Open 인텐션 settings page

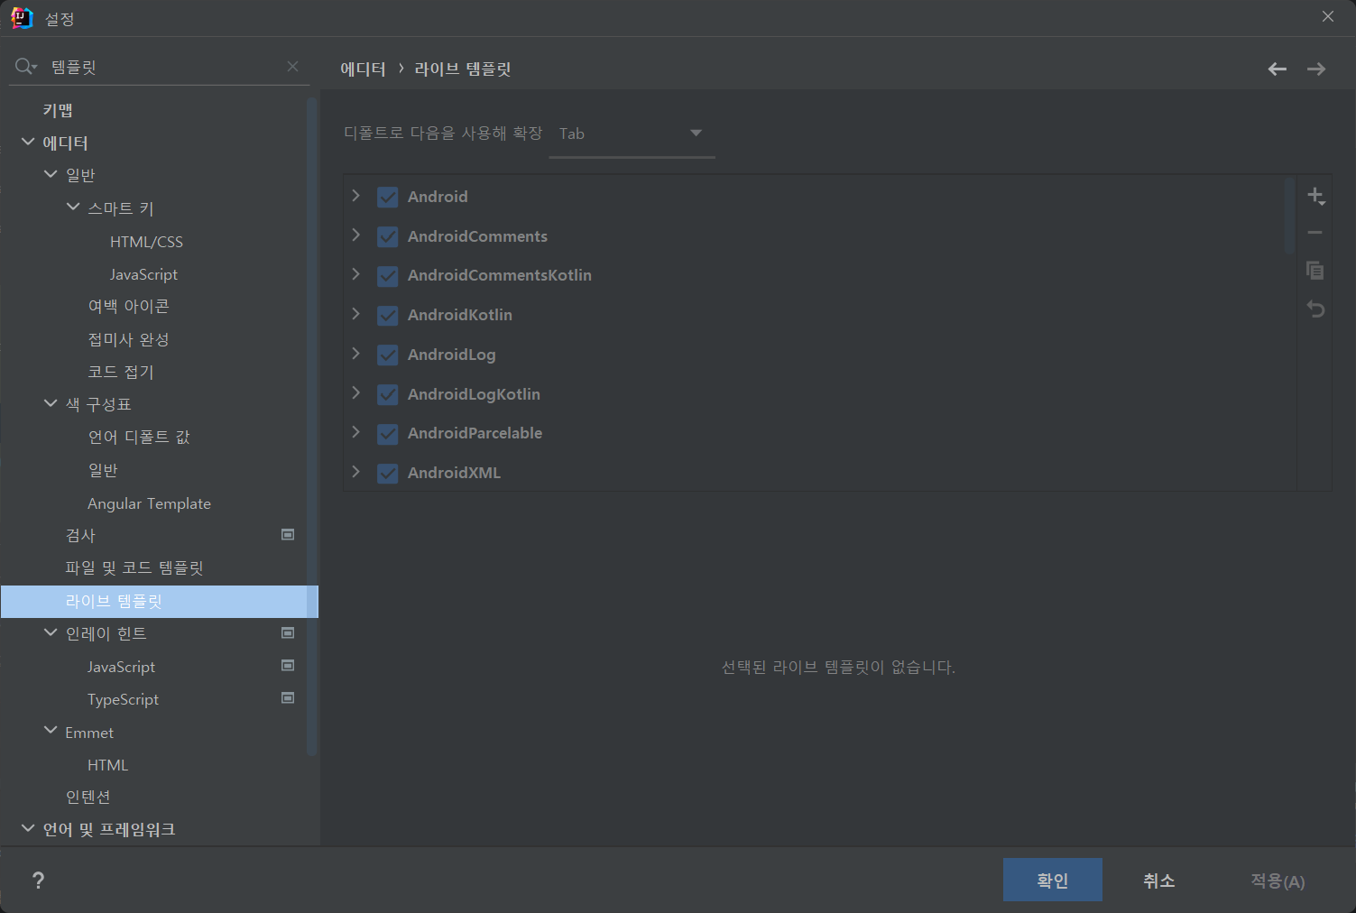88,798
